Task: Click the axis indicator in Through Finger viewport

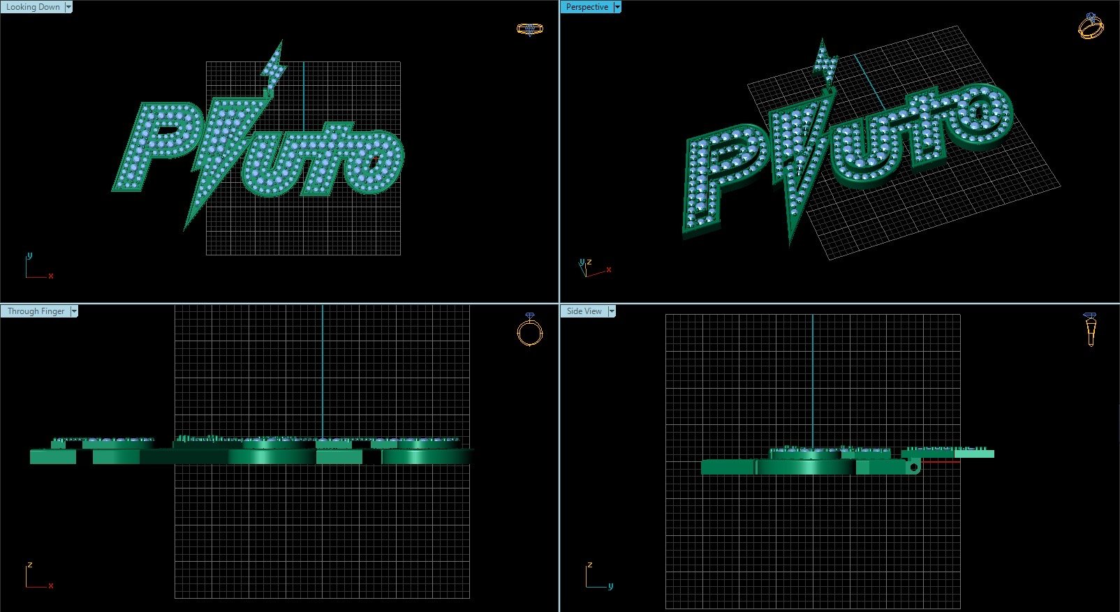Action: (x=39, y=576)
